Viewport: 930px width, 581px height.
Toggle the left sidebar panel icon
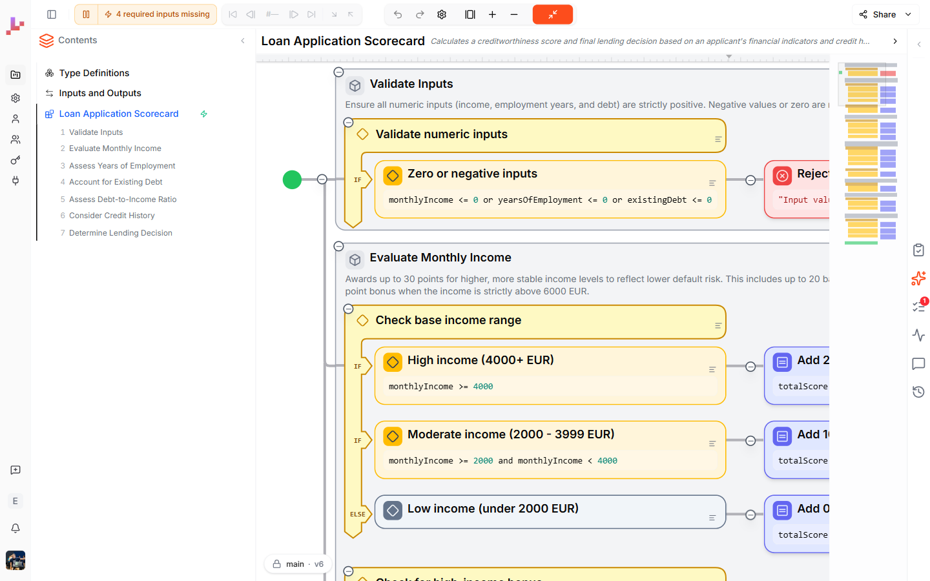(52, 14)
